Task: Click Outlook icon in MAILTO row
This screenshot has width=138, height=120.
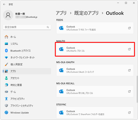Action: pyautogui.click(x=61, y=49)
